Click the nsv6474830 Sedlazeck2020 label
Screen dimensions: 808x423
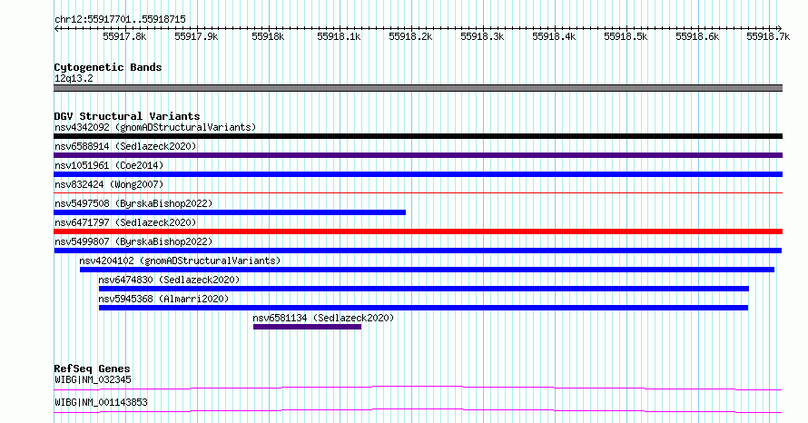169,280
